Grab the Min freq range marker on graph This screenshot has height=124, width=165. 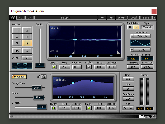click(73, 52)
